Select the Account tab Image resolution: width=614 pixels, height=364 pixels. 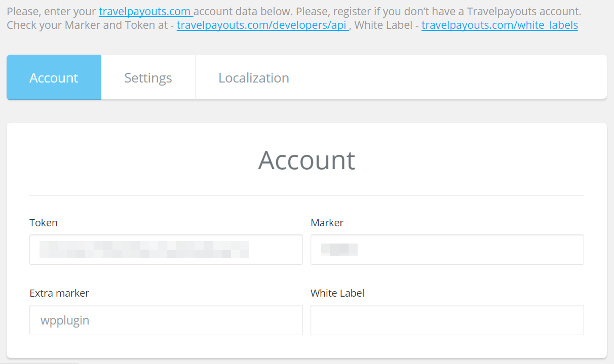point(54,77)
